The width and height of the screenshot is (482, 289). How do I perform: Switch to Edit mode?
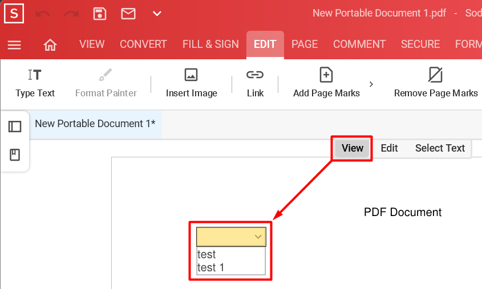click(389, 148)
